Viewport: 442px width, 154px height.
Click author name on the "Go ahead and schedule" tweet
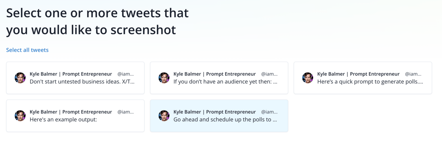(214, 112)
